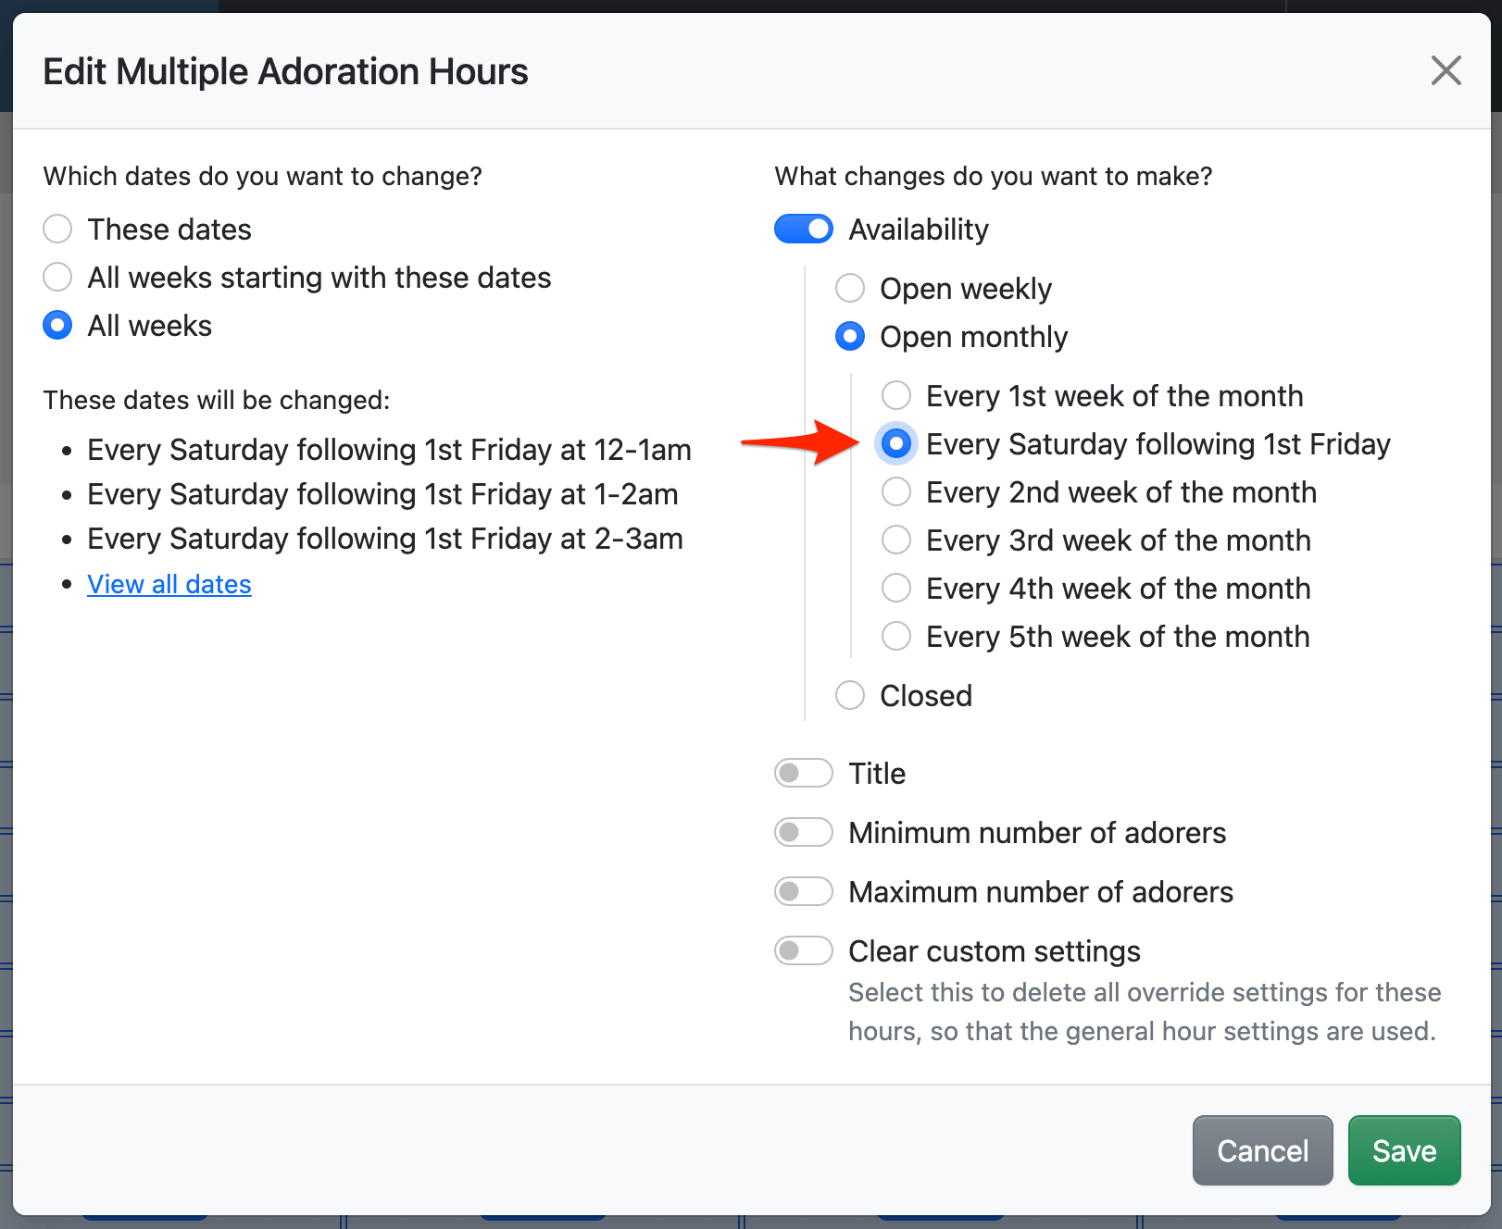Image resolution: width=1502 pixels, height=1229 pixels.
Task: Select 'Open monthly' availability option
Action: click(x=850, y=337)
